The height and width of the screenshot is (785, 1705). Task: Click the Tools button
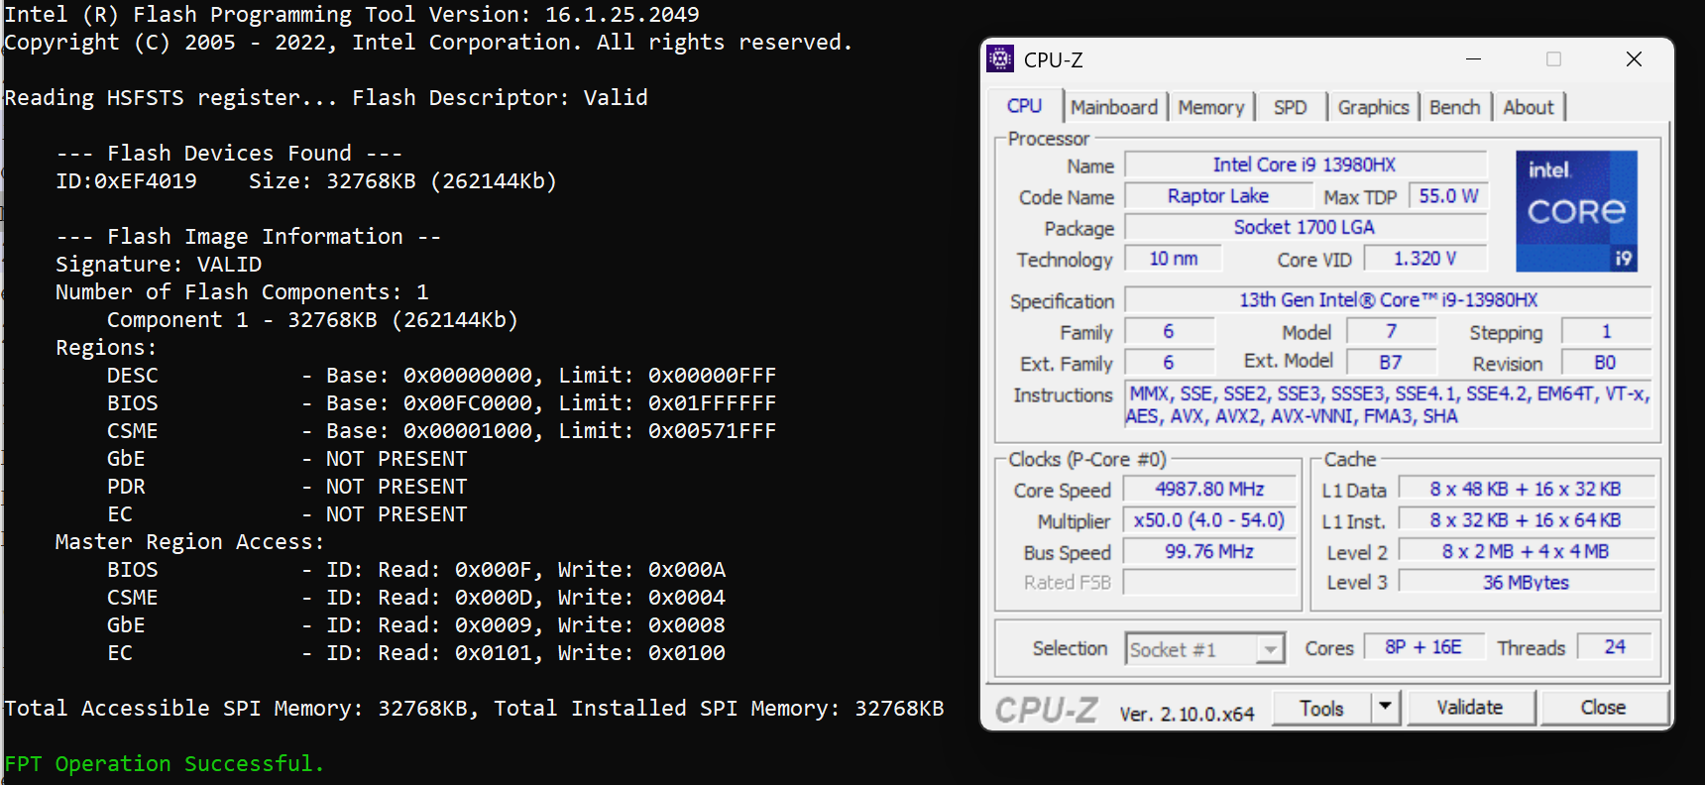[1321, 708]
